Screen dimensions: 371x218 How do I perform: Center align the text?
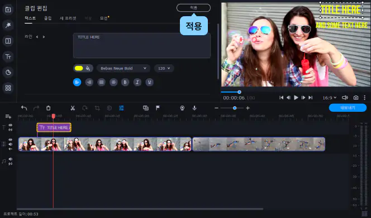tap(113, 82)
